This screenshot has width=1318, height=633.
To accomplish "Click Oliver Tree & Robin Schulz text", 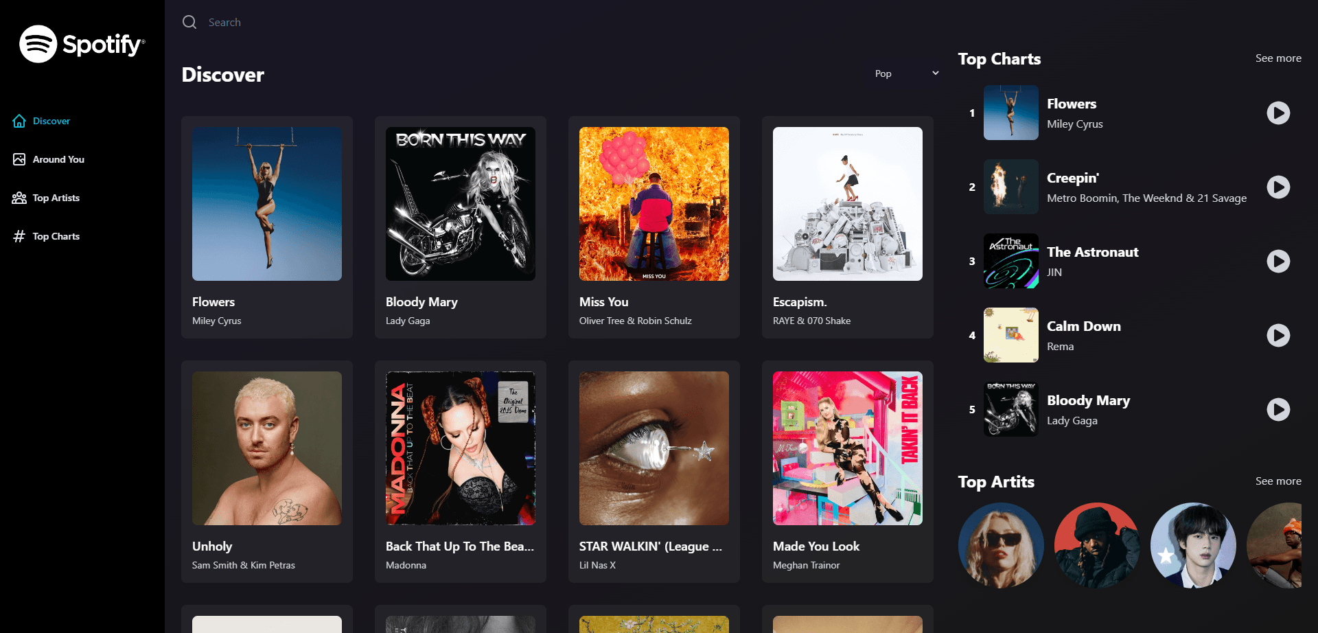I will tap(636, 321).
